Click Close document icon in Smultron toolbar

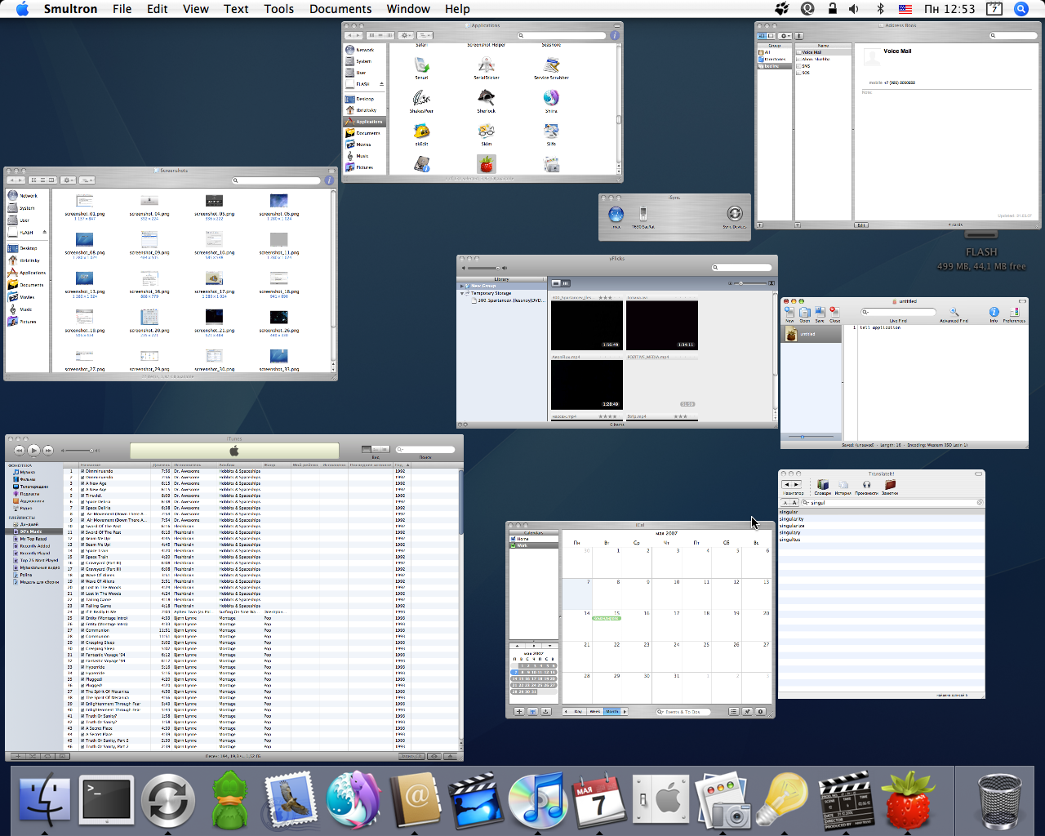(834, 313)
